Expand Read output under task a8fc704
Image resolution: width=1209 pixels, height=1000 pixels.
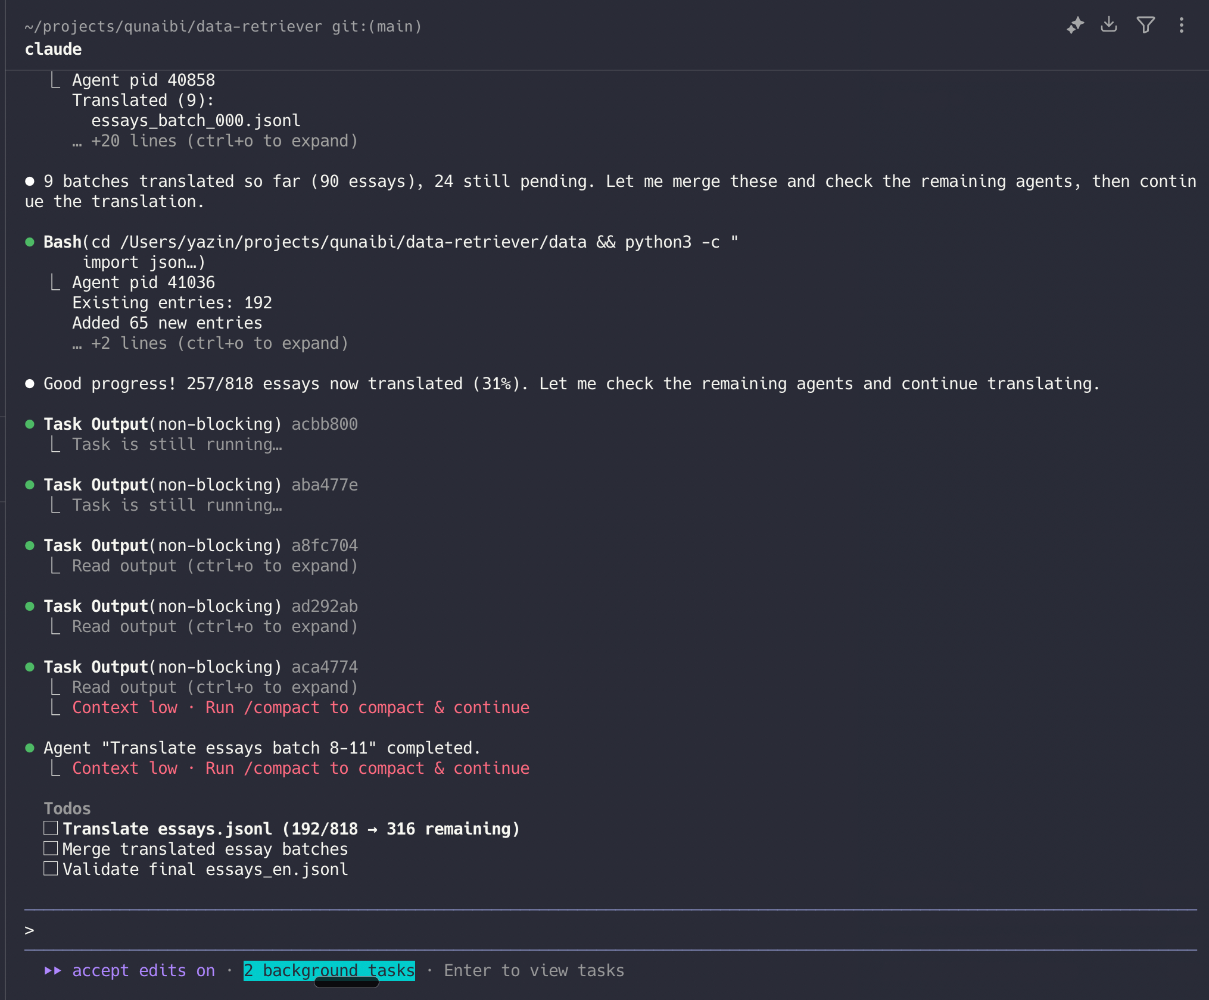(214, 566)
